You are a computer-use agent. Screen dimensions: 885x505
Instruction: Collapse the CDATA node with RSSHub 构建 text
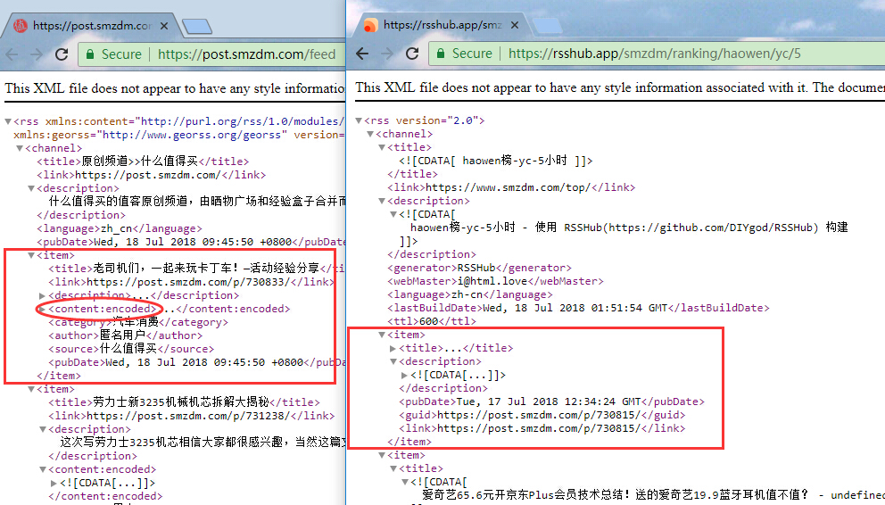point(393,214)
